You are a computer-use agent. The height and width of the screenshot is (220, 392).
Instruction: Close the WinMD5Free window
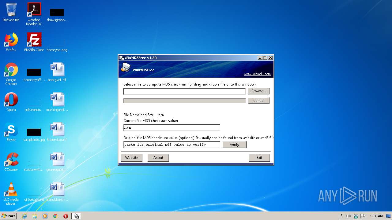270,58
